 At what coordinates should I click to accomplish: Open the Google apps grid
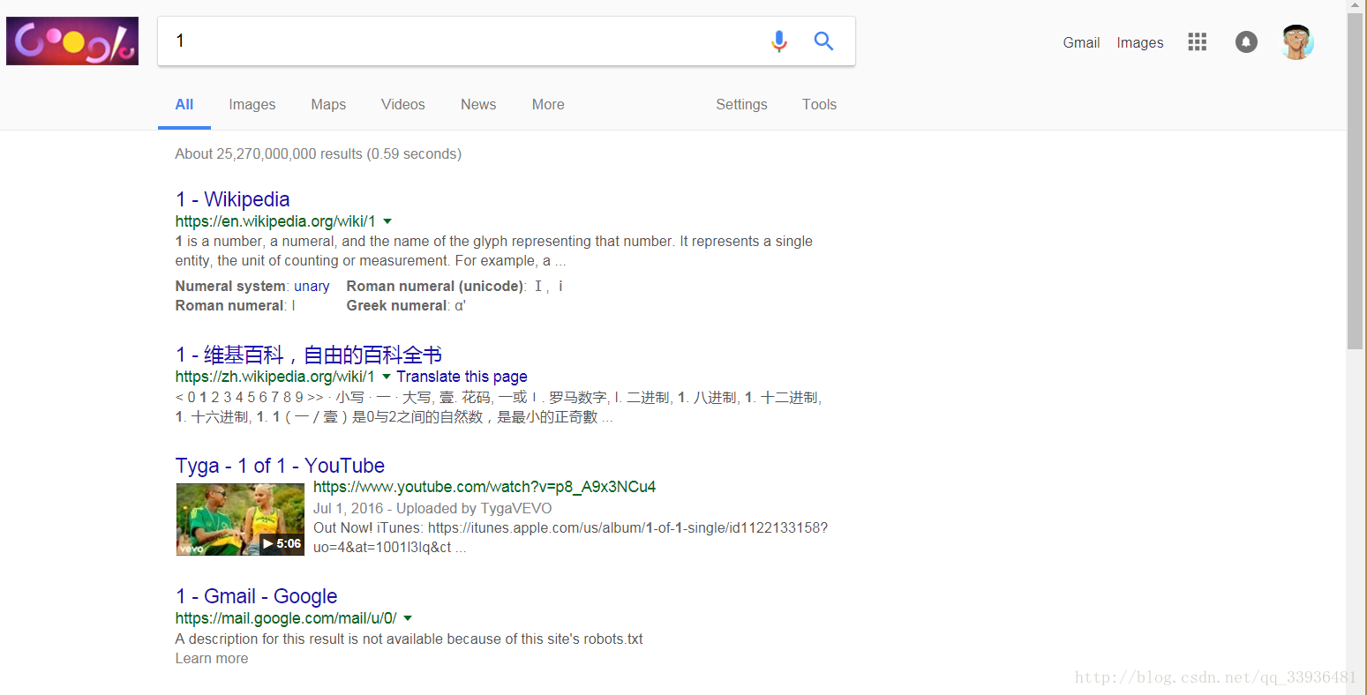pyautogui.click(x=1197, y=41)
